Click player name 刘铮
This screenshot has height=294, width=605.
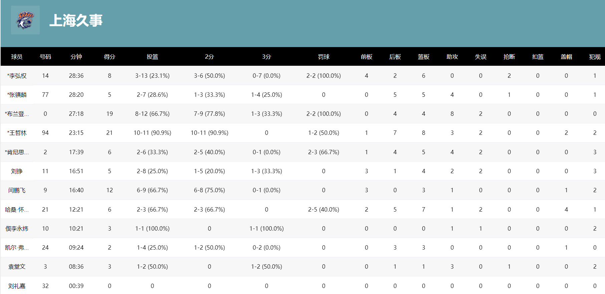(x=17, y=171)
